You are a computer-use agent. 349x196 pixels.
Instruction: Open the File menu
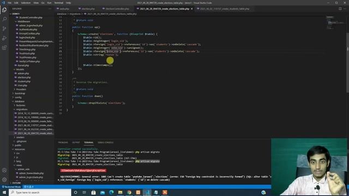pos(9,3)
